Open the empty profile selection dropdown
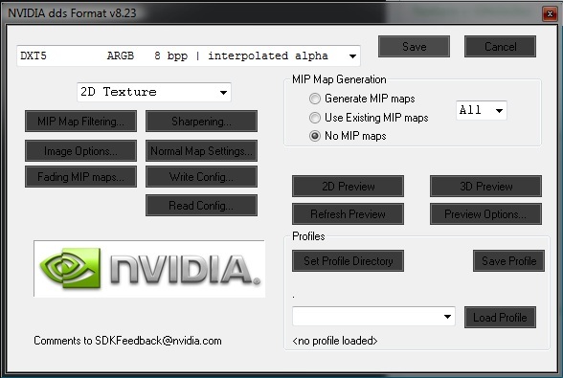 [x=373, y=317]
